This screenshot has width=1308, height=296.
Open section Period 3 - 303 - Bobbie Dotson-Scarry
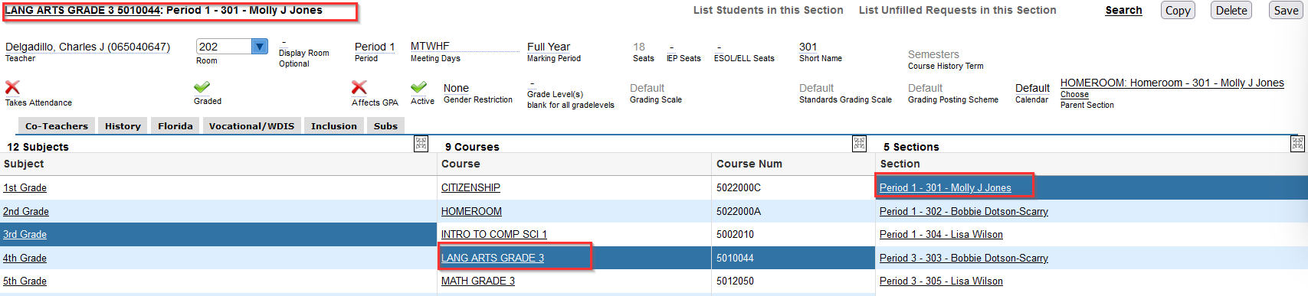coord(963,258)
